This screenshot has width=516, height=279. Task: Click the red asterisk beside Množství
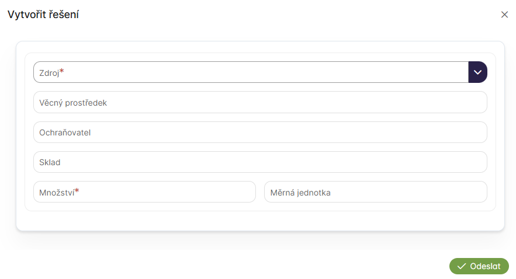[x=77, y=190]
